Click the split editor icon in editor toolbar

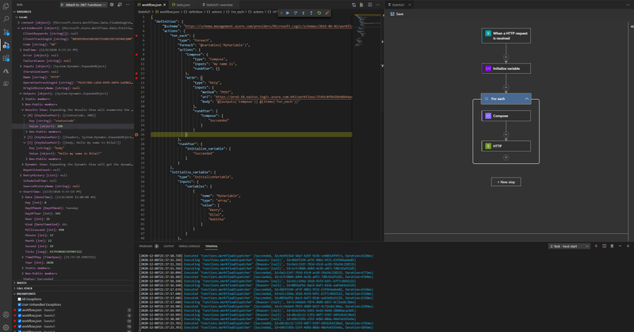coord(369,5)
